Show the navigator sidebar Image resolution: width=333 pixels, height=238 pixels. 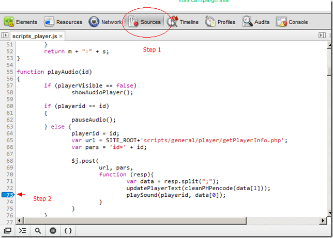tap(5, 35)
